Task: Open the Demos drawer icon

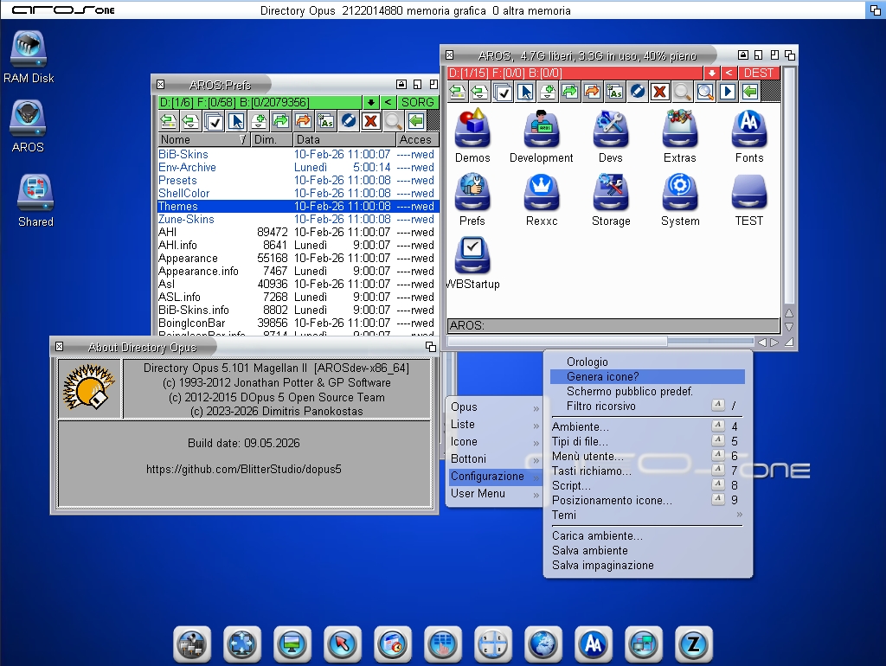Action: pyautogui.click(x=472, y=136)
